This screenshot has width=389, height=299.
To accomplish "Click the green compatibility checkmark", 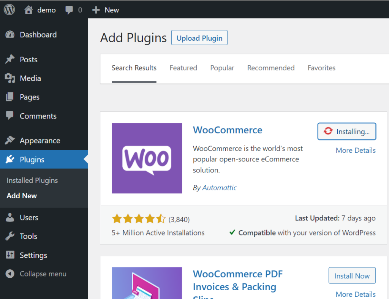I will pos(232,232).
